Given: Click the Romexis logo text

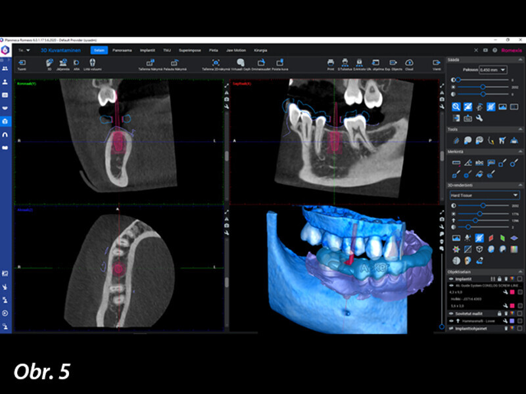Looking at the screenshot, I should coord(511,50).
